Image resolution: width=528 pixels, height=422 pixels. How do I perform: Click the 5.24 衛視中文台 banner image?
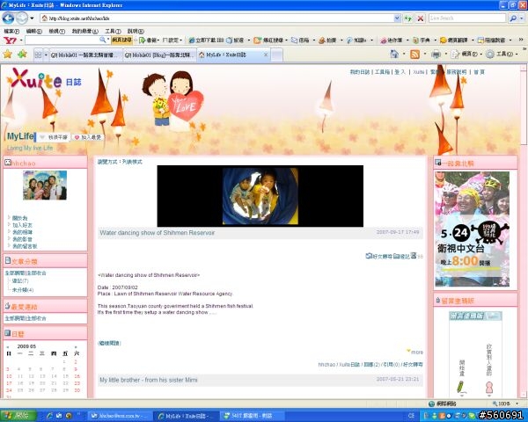coord(472,229)
